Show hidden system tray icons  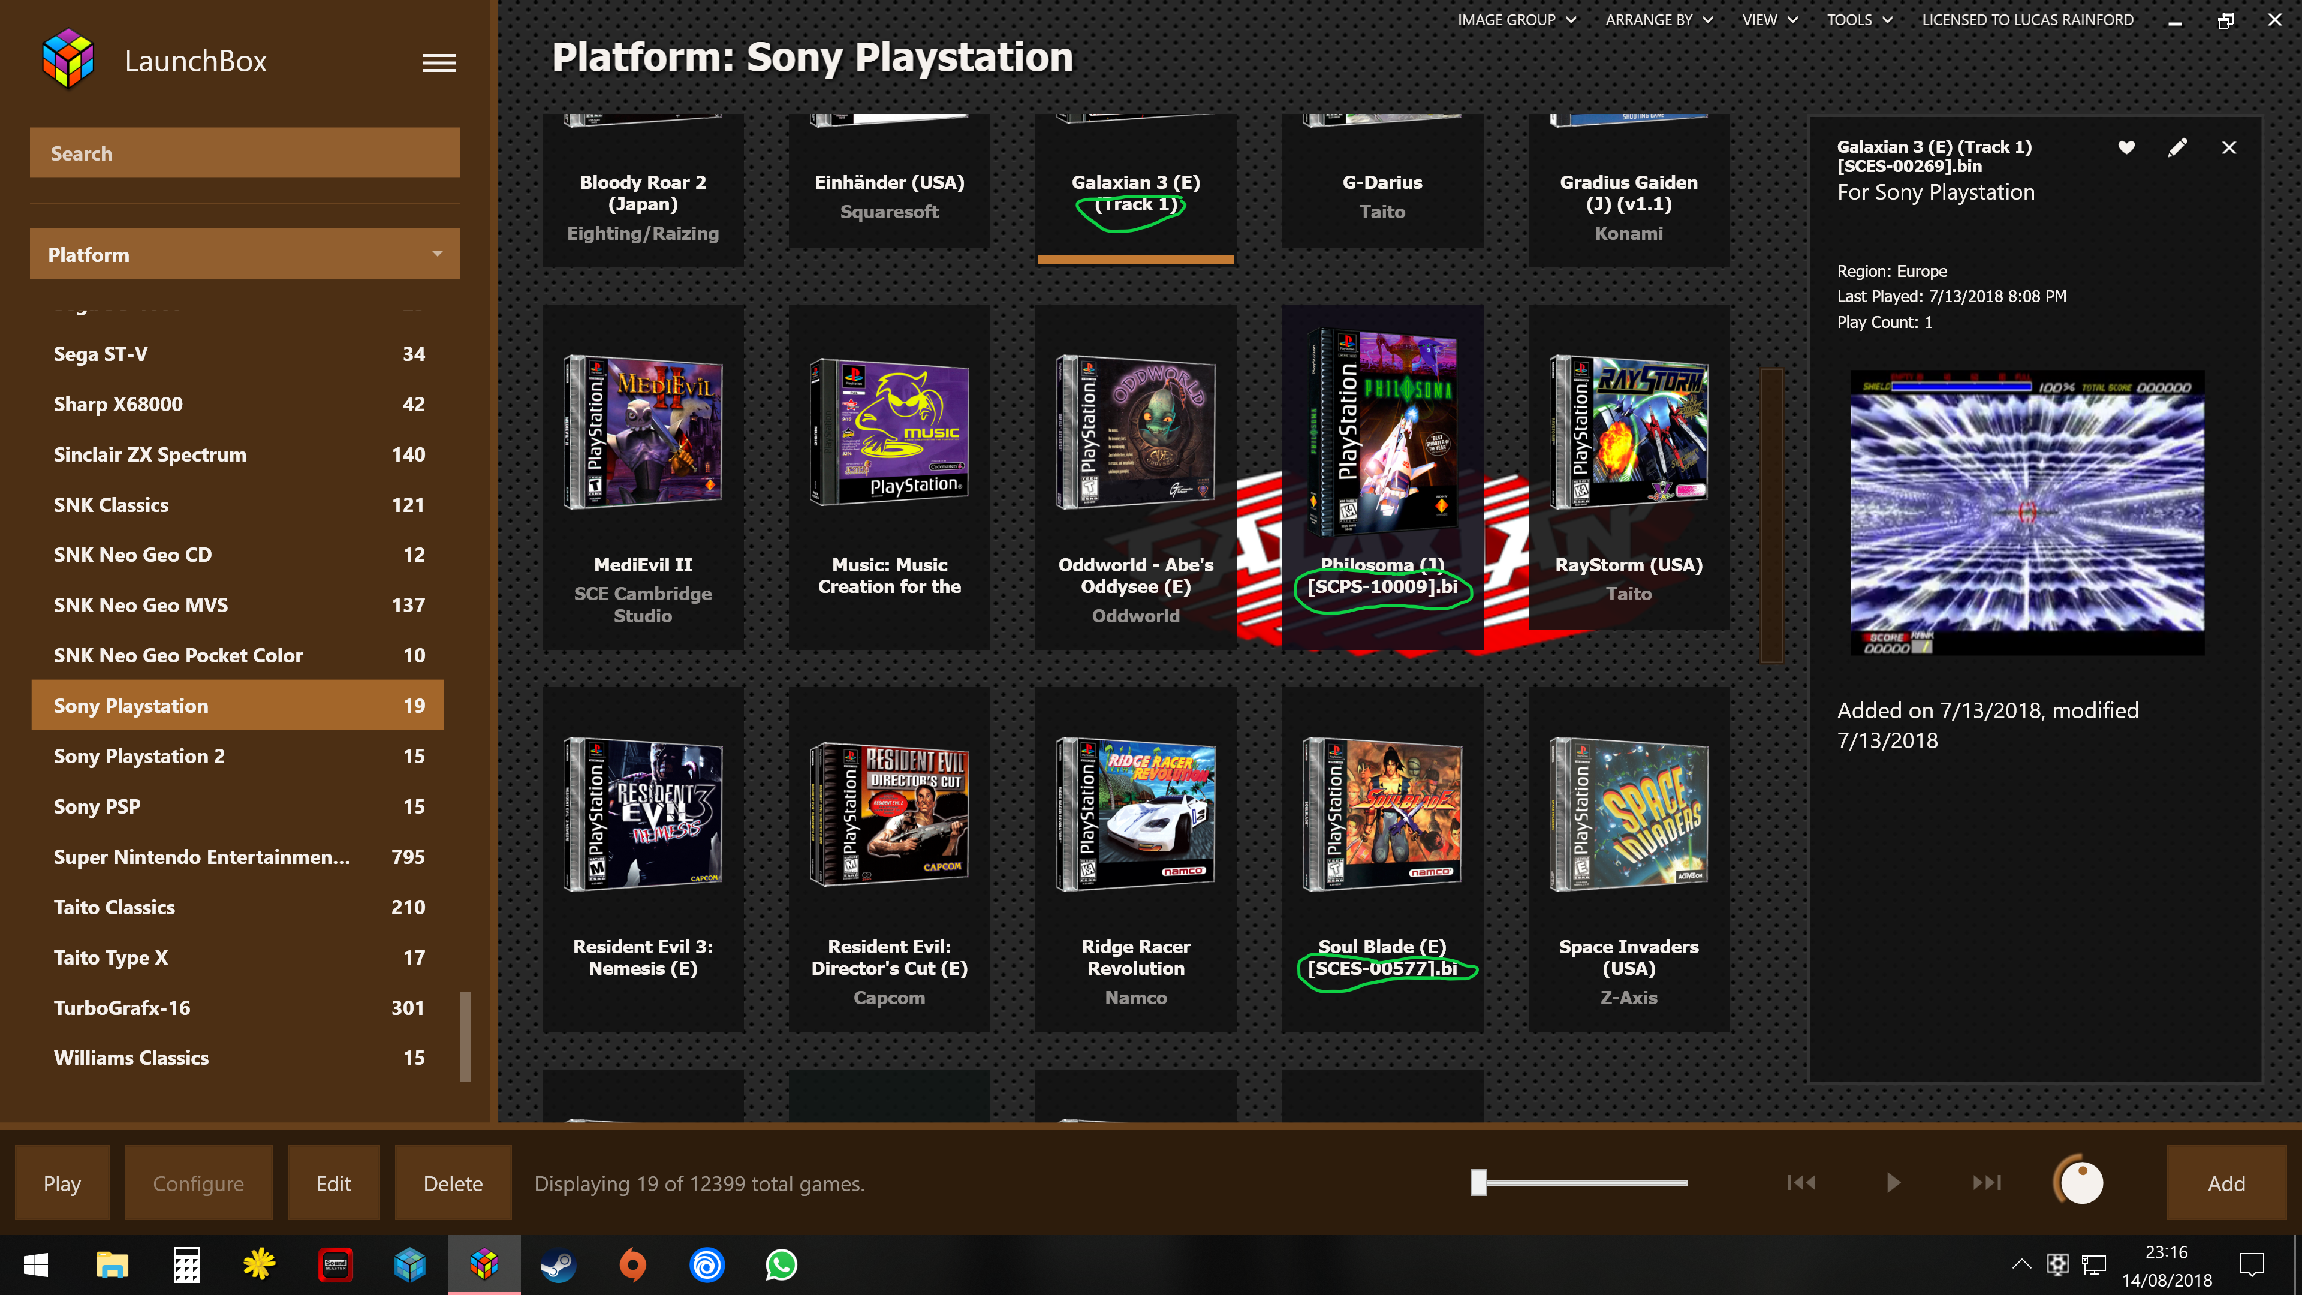pyautogui.click(x=2020, y=1264)
